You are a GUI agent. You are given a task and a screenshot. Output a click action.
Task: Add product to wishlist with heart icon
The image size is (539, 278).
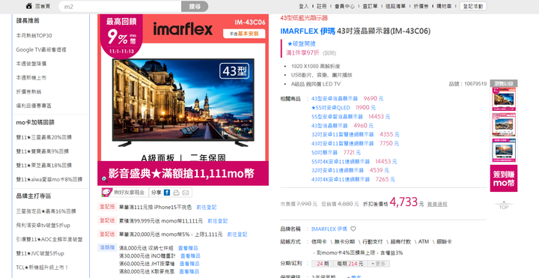click(x=353, y=229)
